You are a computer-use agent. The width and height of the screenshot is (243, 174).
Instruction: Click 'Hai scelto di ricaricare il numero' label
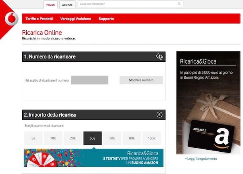[x=47, y=80]
